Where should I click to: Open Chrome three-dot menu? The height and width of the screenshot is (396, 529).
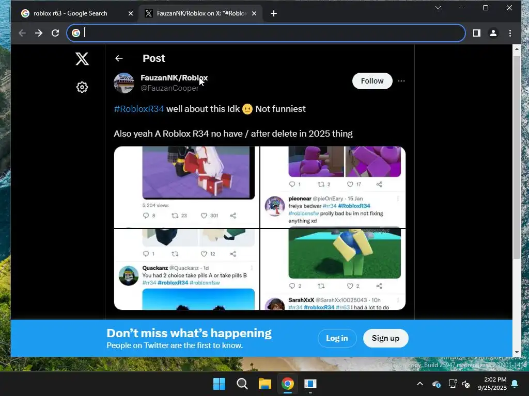click(510, 33)
